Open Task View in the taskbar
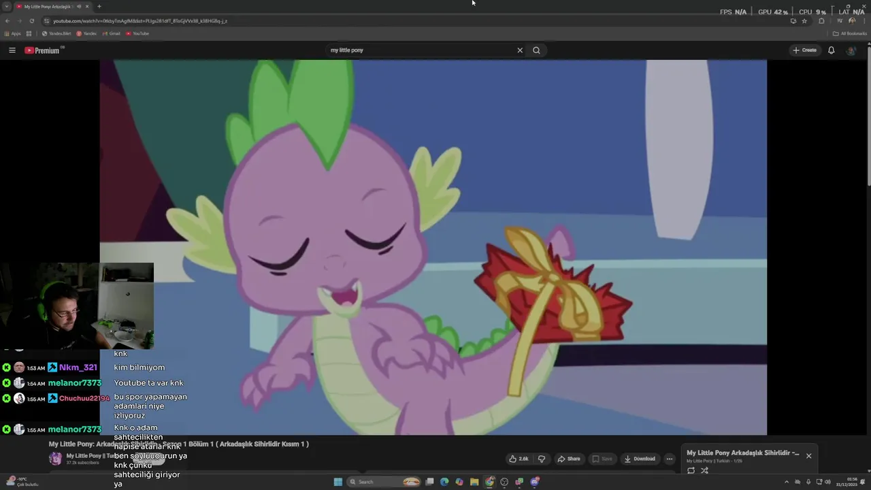The height and width of the screenshot is (490, 871). (x=429, y=482)
